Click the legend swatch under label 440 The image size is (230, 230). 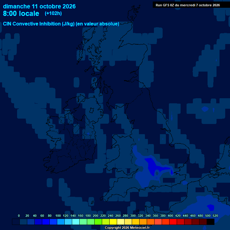(x=180, y=222)
